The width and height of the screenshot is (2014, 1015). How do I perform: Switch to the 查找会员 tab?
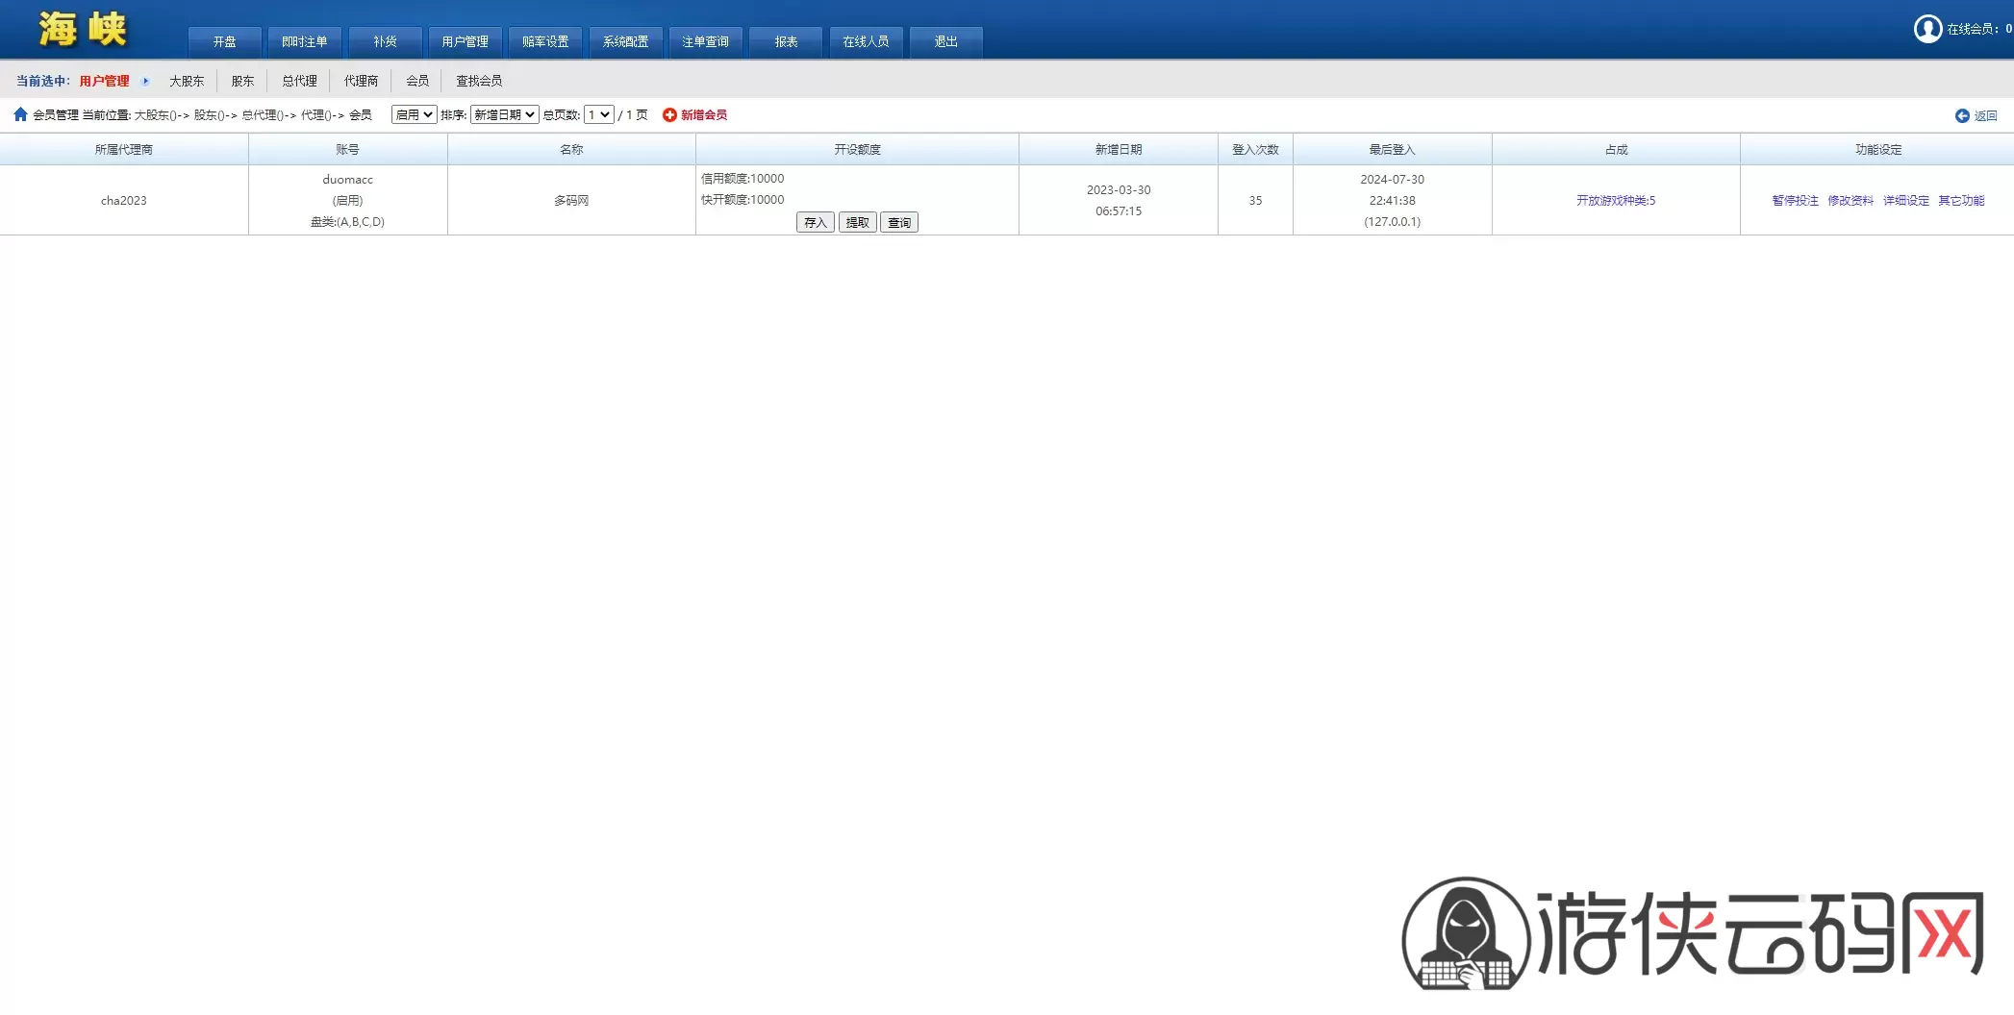[479, 82]
